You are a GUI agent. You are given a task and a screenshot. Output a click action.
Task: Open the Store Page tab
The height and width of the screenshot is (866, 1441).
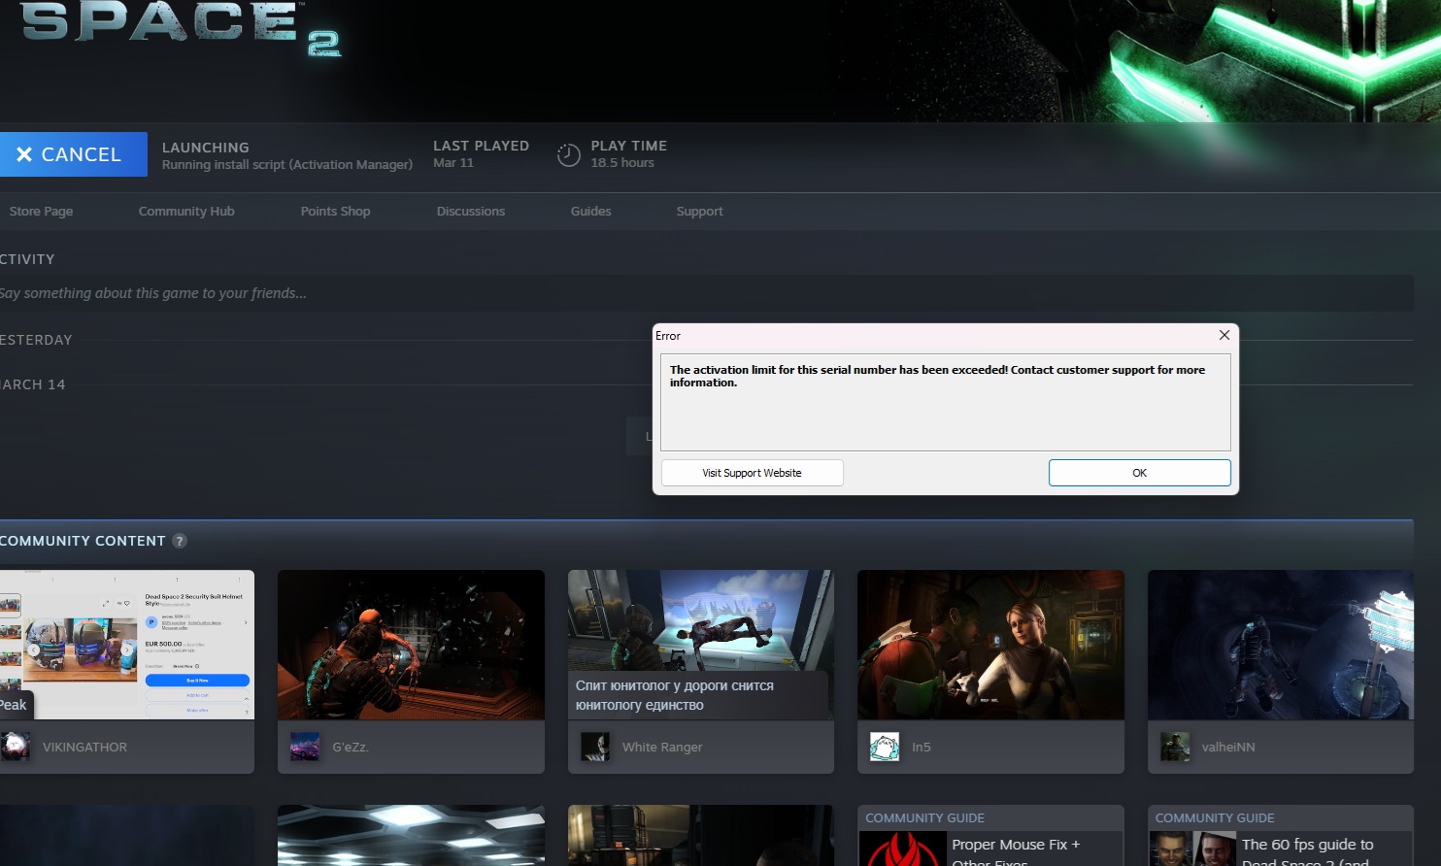click(41, 211)
